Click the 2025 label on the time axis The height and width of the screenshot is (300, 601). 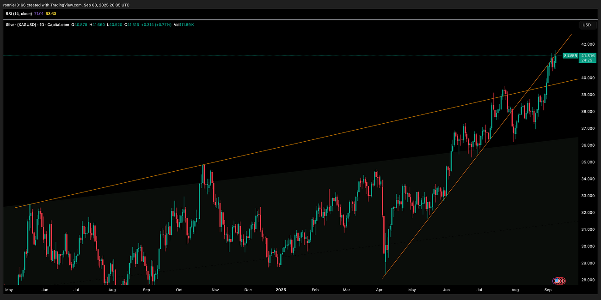coord(282,290)
